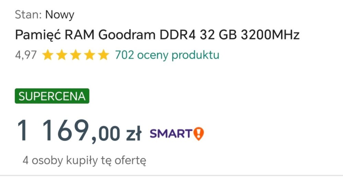Click the first yellow rating star
The height and width of the screenshot is (185, 343).
[x=47, y=55]
